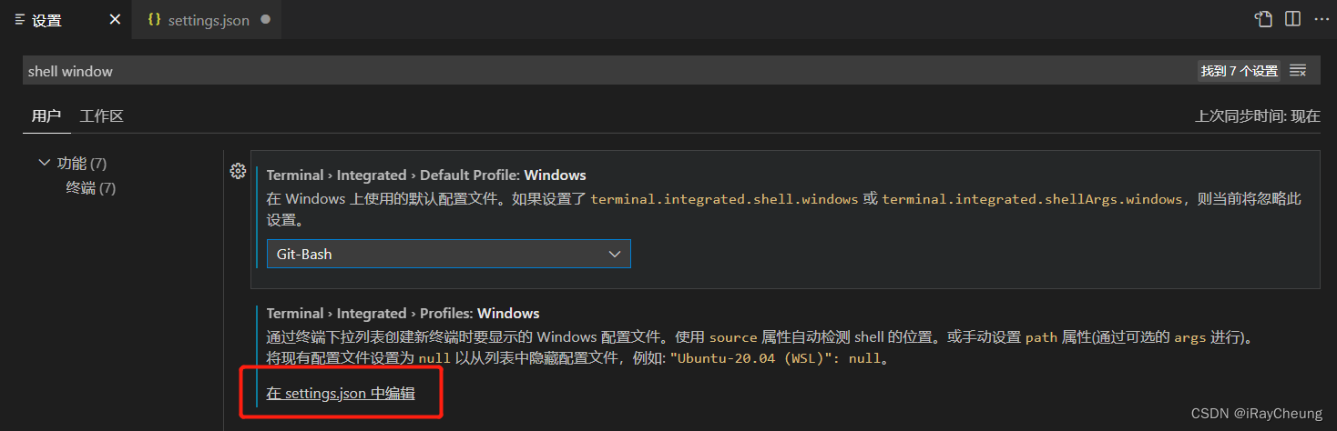Click the 在 settings.json 中编辑 link
Screen dimensions: 1337x431
(341, 393)
